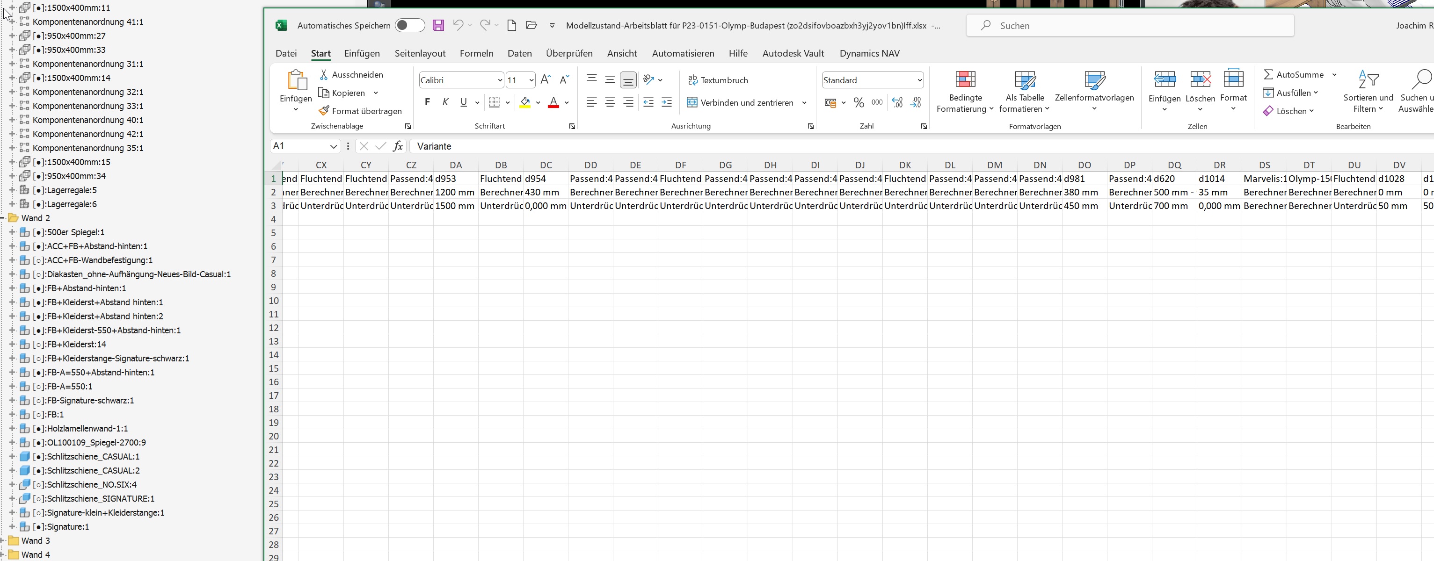
Task: Open the Autodesk Vault tab
Action: click(x=793, y=53)
